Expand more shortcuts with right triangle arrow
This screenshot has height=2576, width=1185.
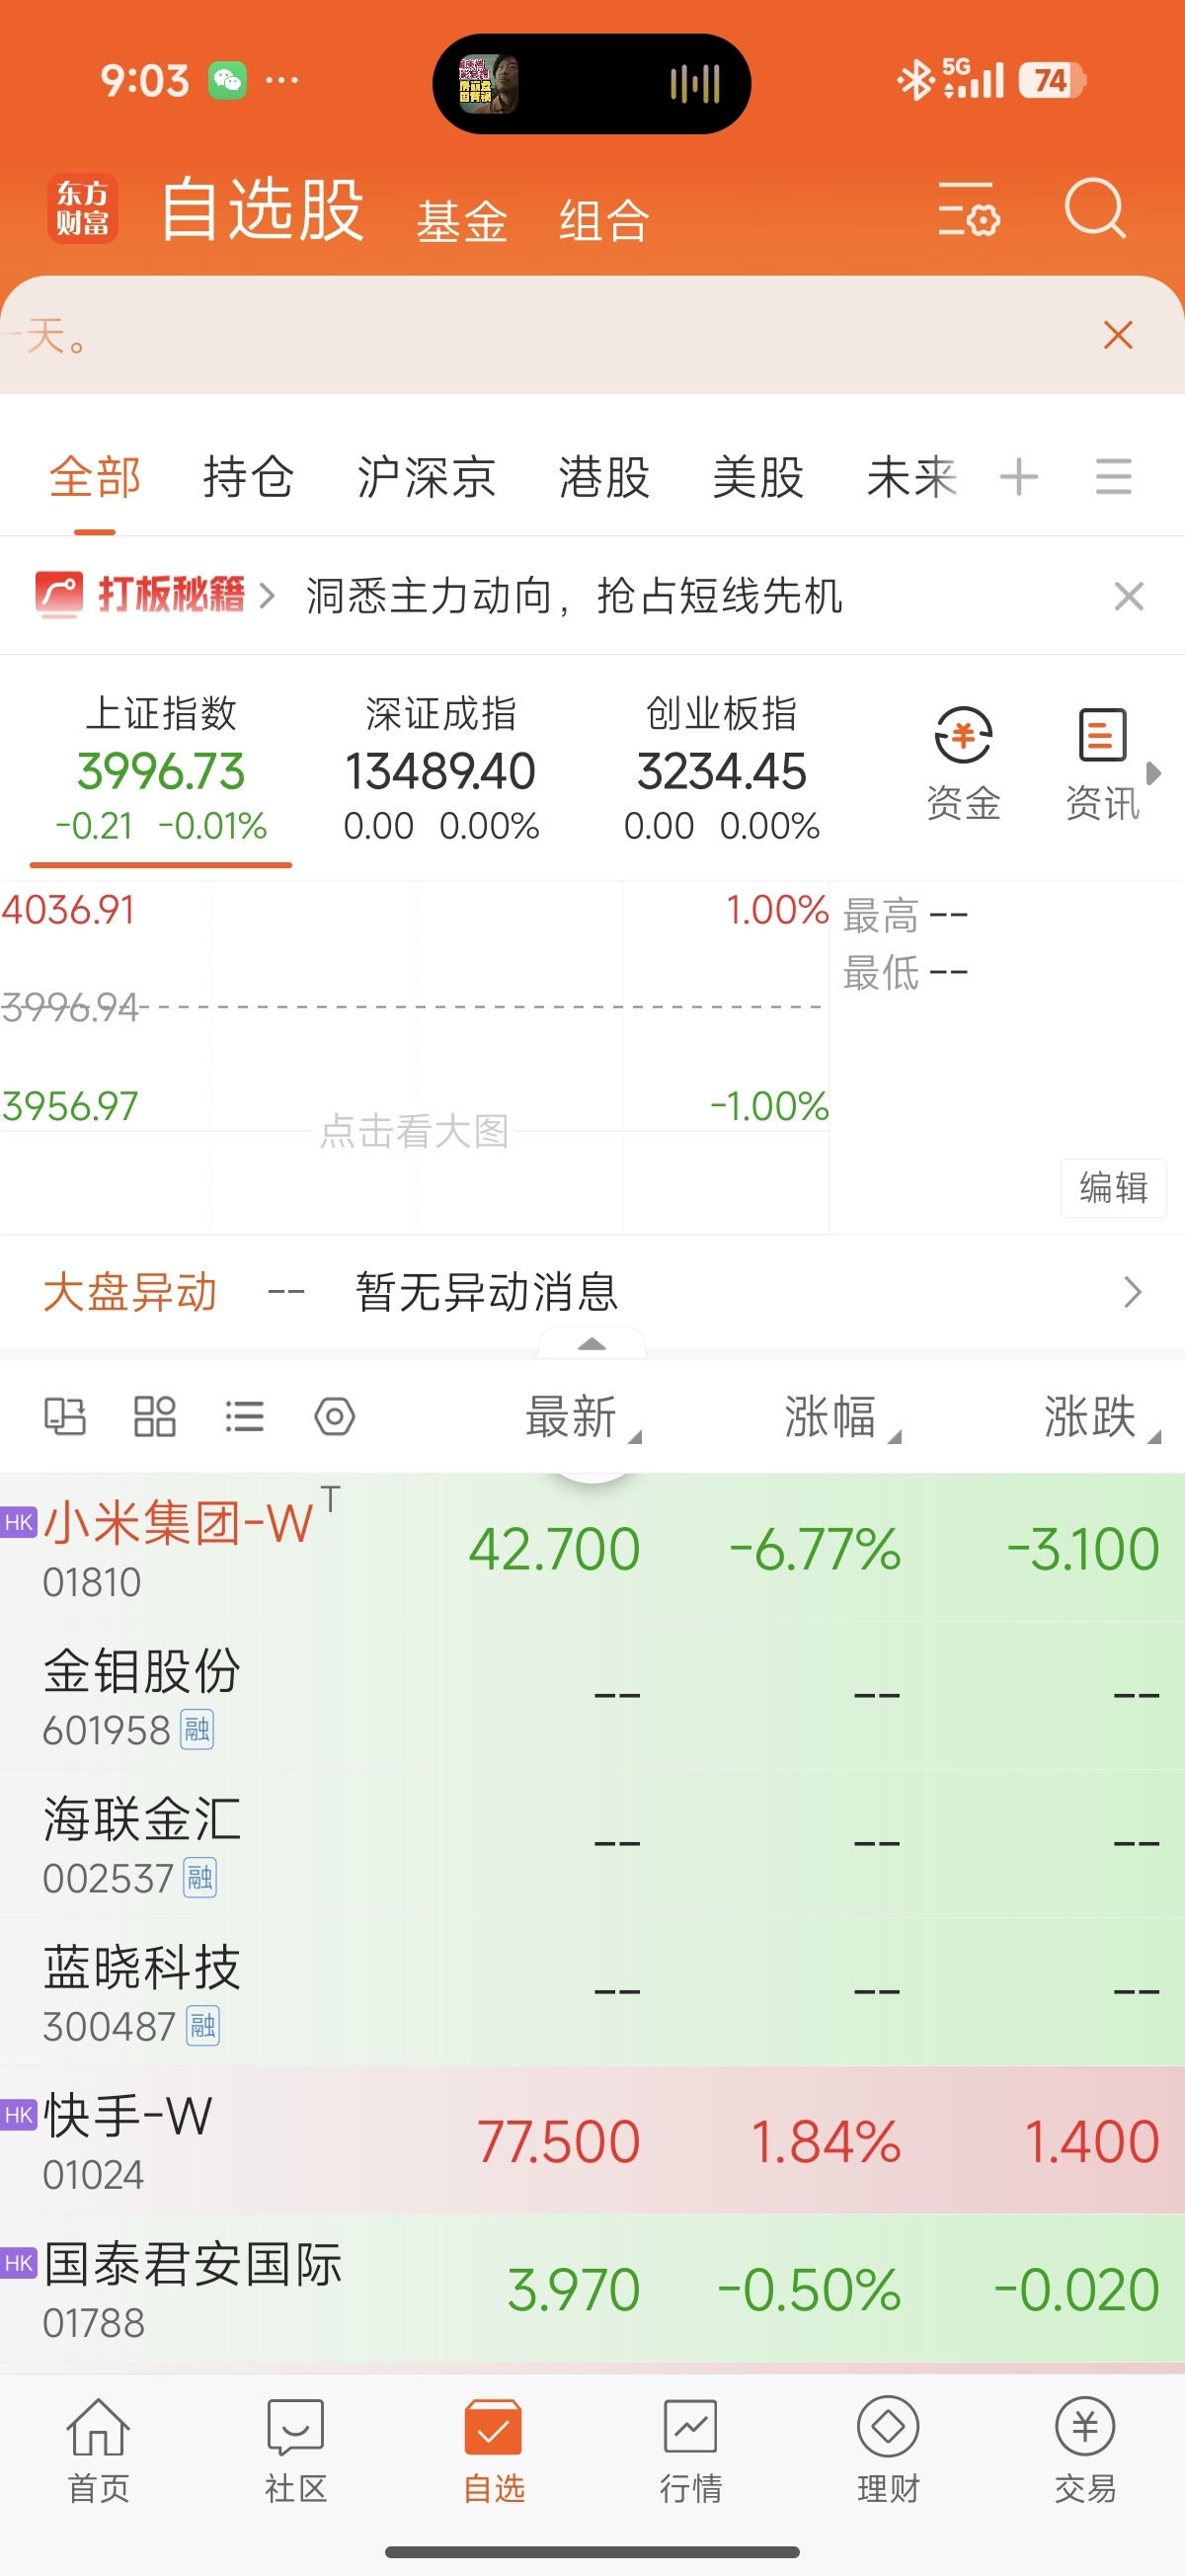coord(1153,773)
